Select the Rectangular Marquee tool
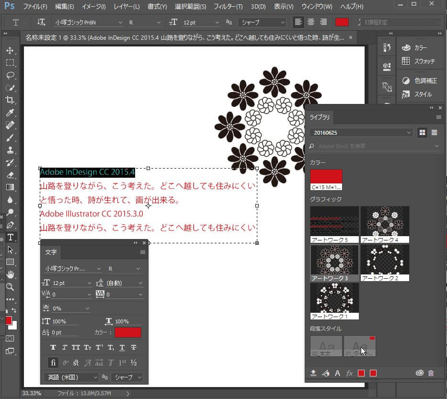This screenshot has height=399, width=447. tap(10, 63)
